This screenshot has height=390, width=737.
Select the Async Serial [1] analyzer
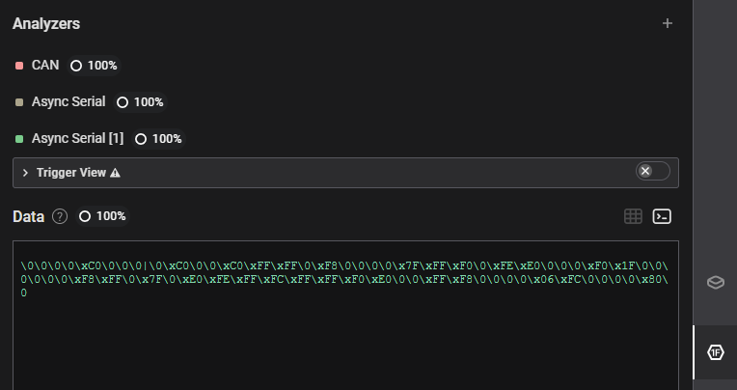tap(77, 138)
